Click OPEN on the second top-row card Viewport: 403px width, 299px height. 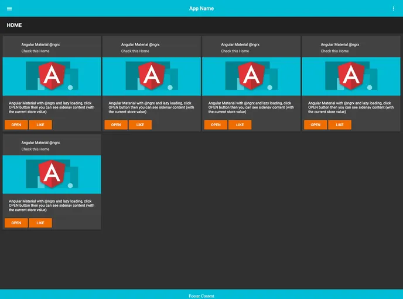pos(116,125)
